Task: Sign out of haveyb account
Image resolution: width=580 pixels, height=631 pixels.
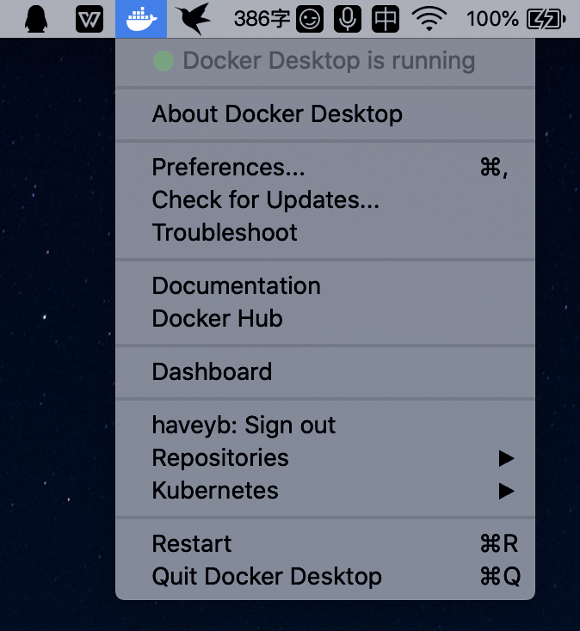Action: click(325, 425)
